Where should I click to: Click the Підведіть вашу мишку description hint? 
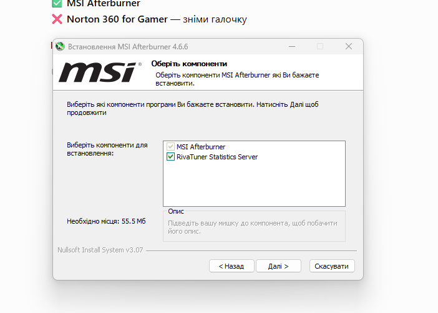(253, 227)
